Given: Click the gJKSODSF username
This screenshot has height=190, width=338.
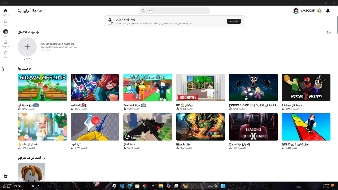Looking at the screenshot, I should point(307,11).
